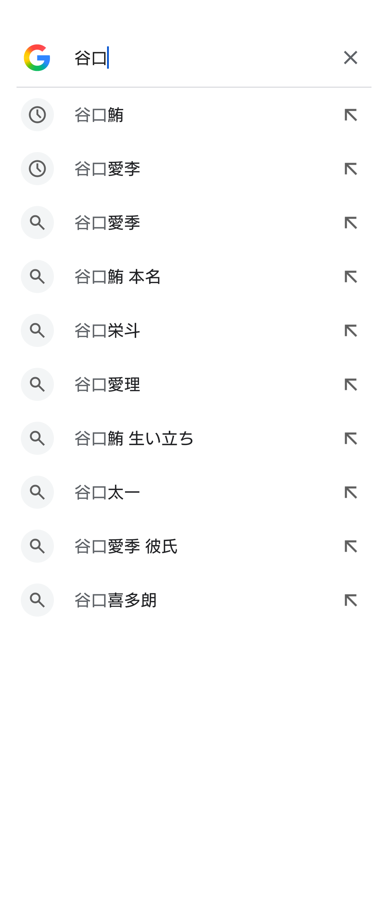Viewport: 388px width, 906px height.
Task: Tap the history clock icon beside 谷口鮪
Action: click(37, 115)
